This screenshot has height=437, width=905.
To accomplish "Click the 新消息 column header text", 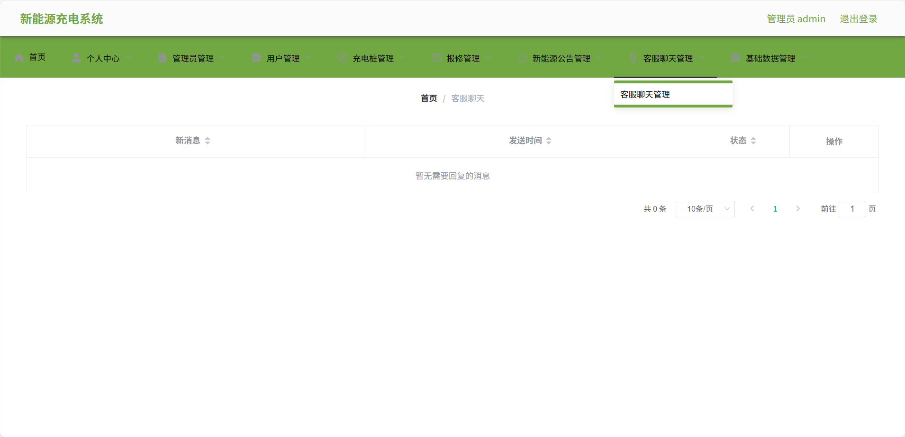I will click(x=188, y=140).
